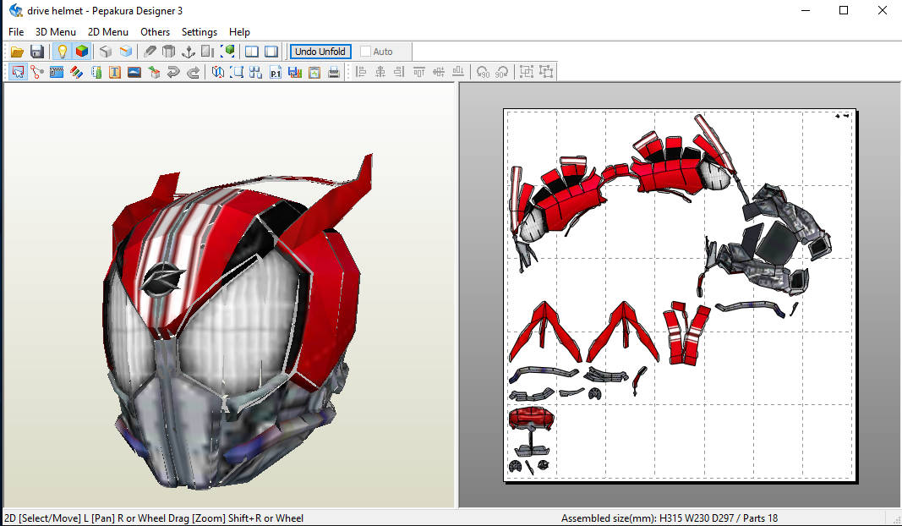Image resolution: width=902 pixels, height=526 pixels.
Task: Click the group parts dashed-box icon
Action: [x=527, y=72]
